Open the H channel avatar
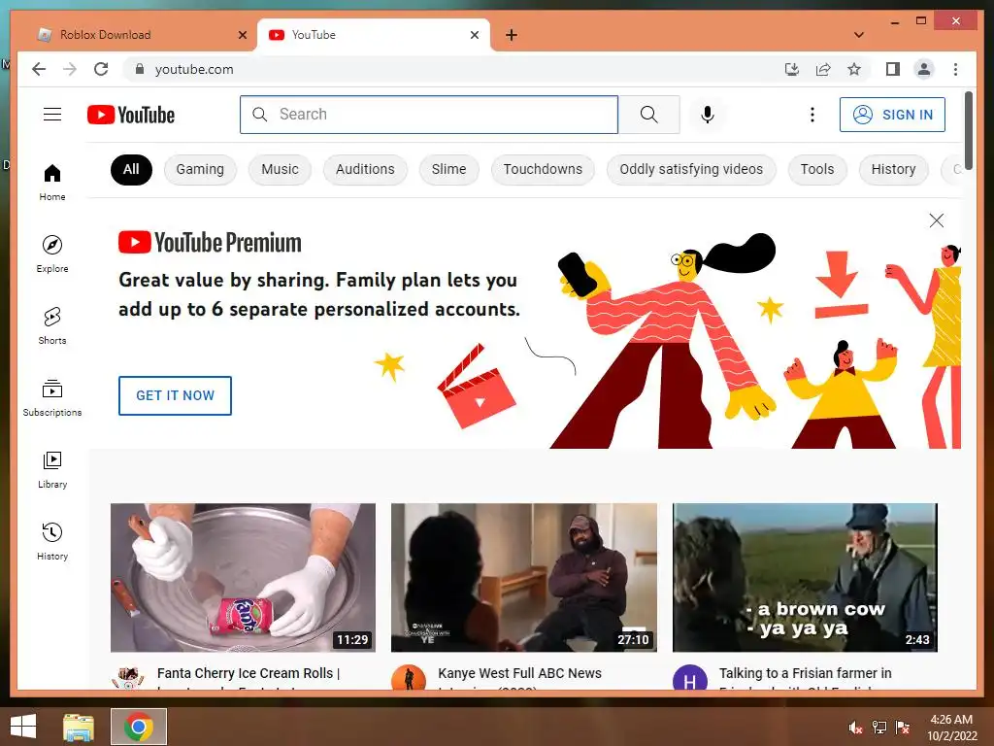 point(690,679)
